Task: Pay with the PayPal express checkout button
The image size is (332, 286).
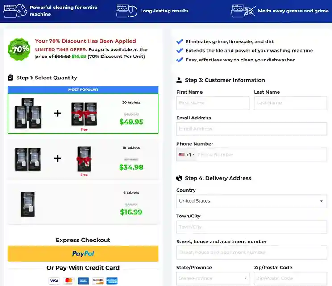Action: (83, 253)
